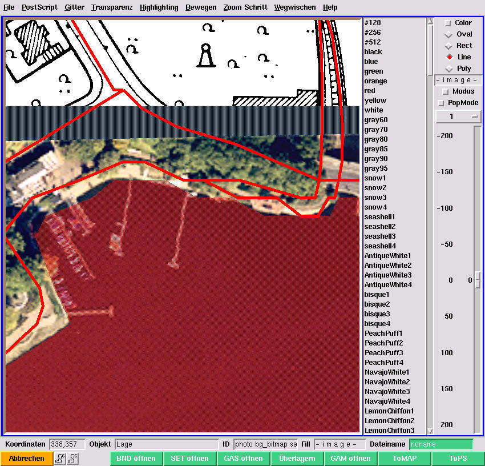The width and height of the screenshot is (485, 466).
Task: Click the Objekt field containing Lage
Action: [x=167, y=444]
